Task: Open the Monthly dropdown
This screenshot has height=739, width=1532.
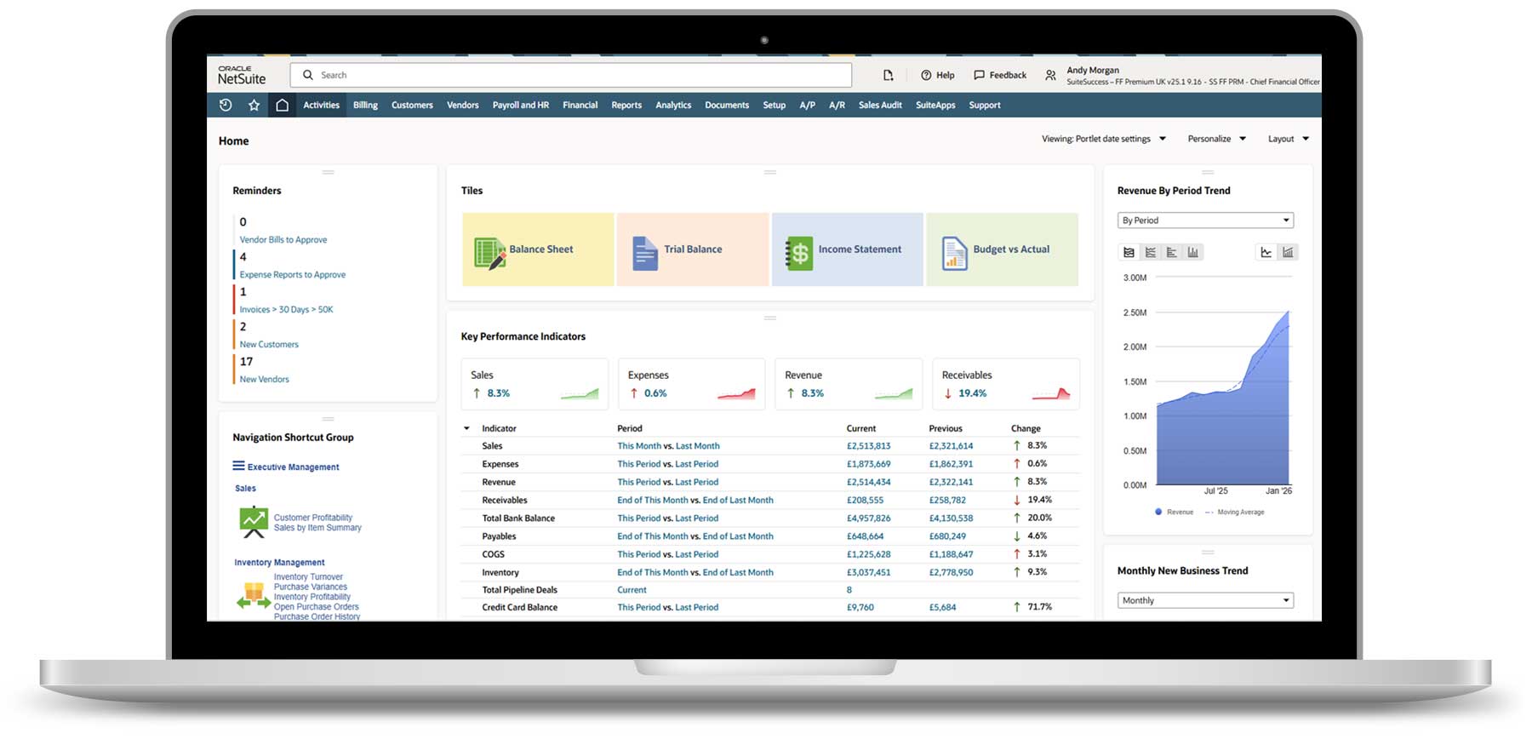Action: coord(1205,600)
